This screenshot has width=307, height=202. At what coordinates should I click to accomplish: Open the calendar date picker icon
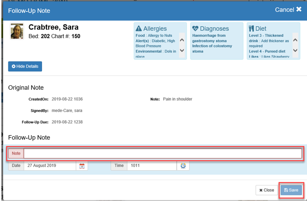coord(82,166)
